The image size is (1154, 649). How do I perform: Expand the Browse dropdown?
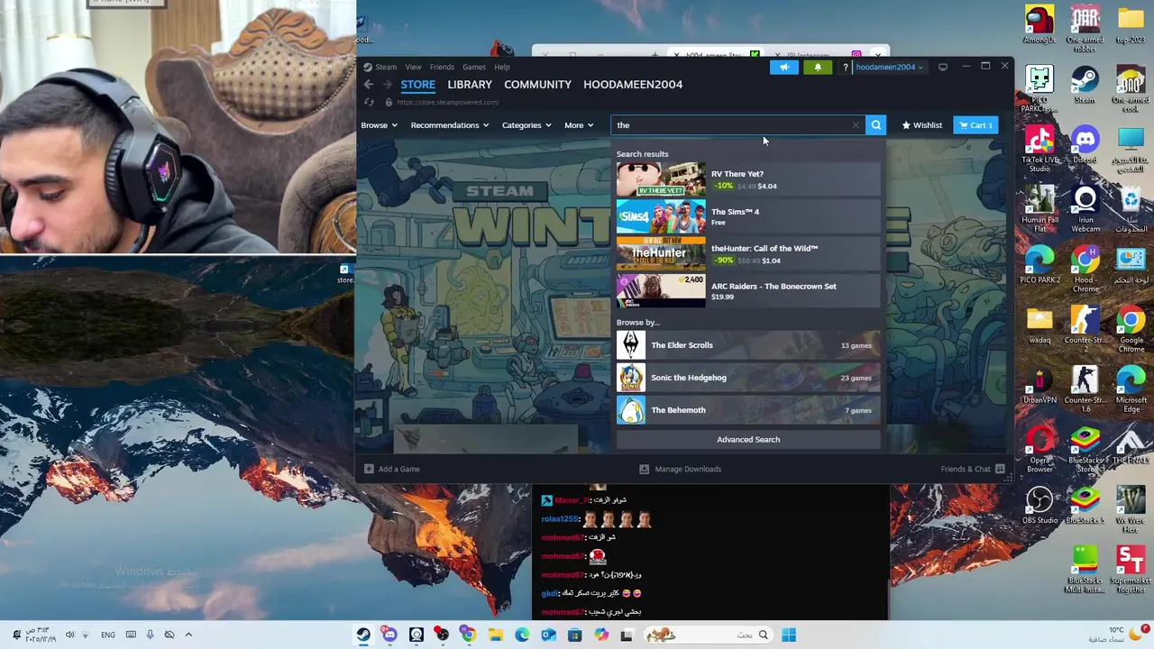pos(379,125)
